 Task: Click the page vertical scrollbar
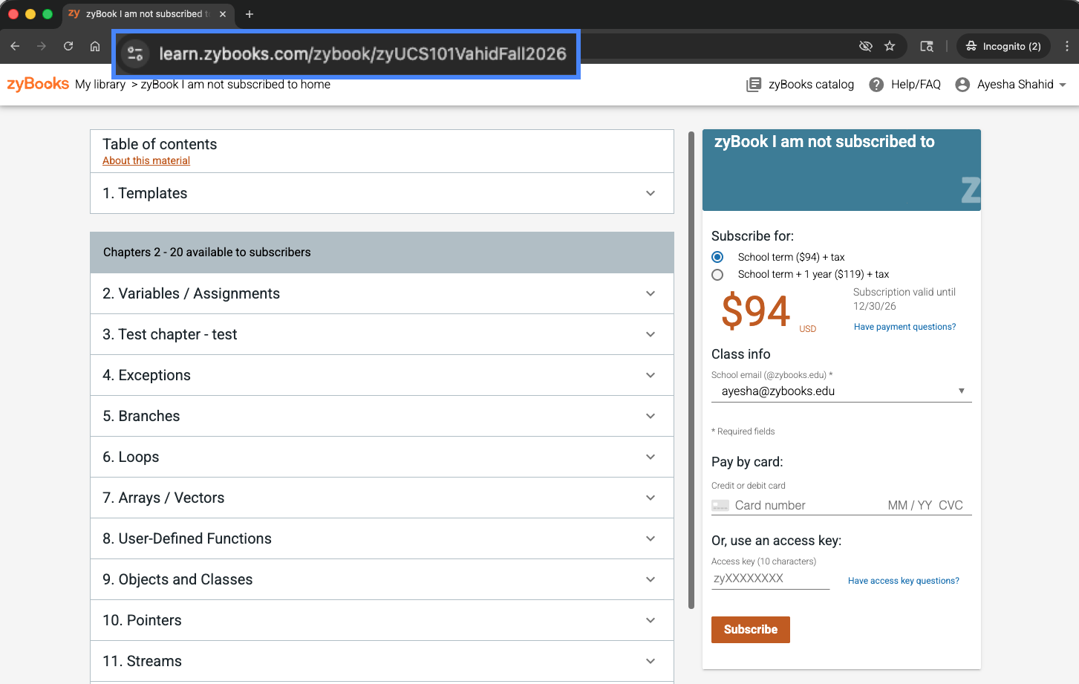pos(691,370)
